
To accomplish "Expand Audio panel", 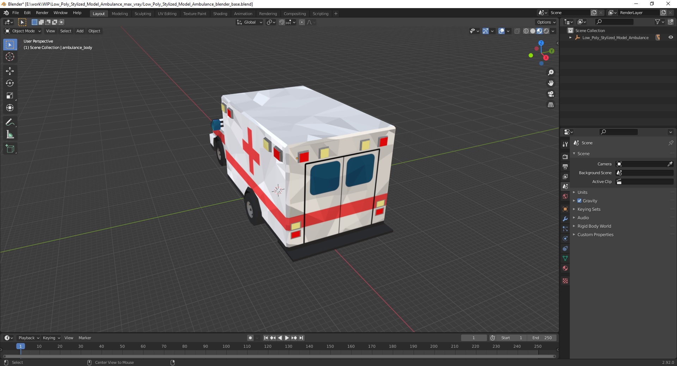I will [583, 217].
